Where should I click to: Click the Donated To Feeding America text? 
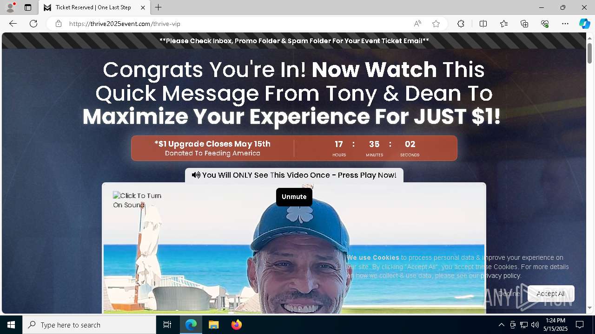coord(212,154)
